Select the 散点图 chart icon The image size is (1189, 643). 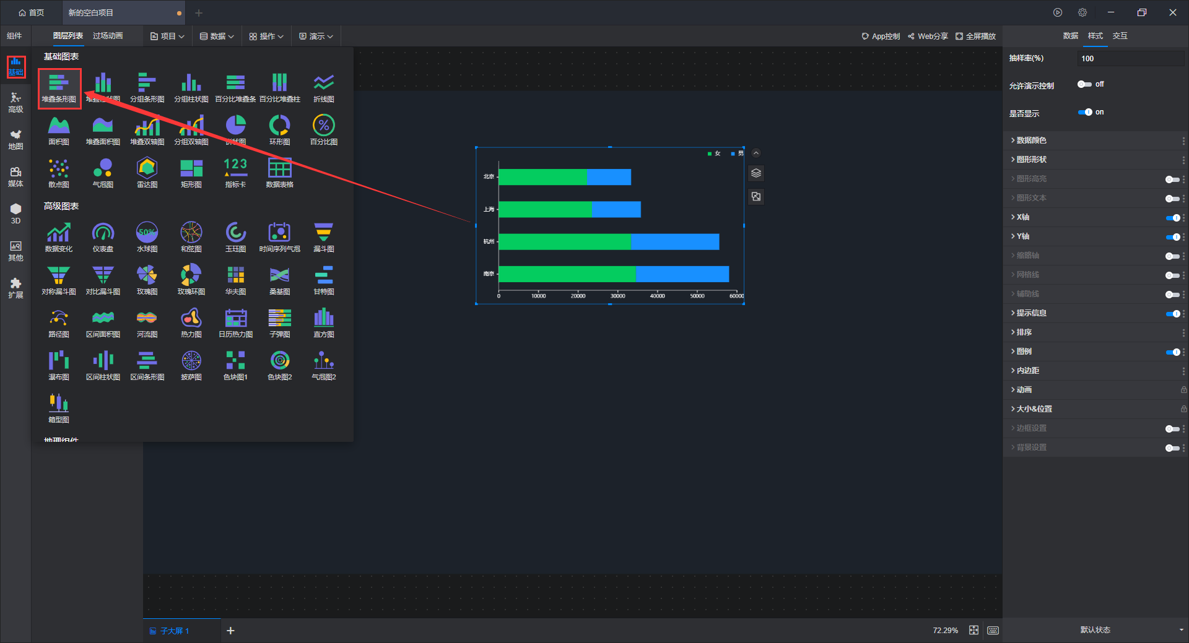pos(59,173)
